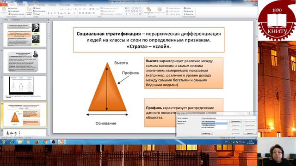Click the 'Социальная стратификация' definition text box
Viewport: 296px width, 166px height.
149,40
